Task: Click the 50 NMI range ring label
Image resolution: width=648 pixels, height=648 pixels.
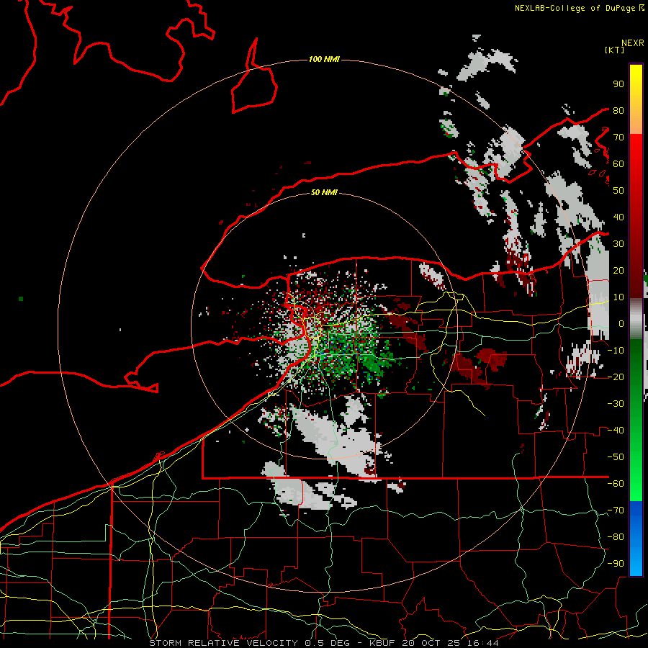Action: pos(324,192)
